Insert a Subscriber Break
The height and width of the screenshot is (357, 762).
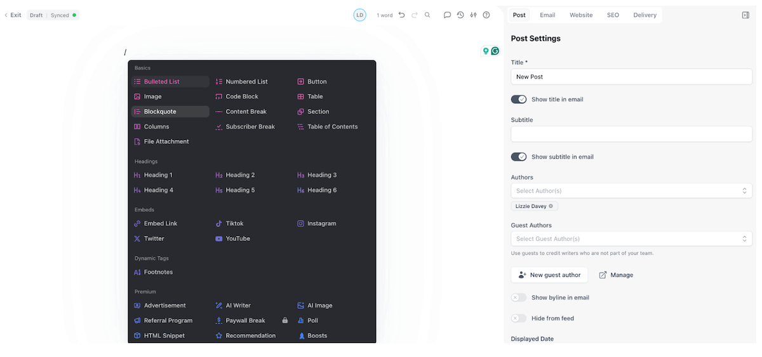point(246,127)
